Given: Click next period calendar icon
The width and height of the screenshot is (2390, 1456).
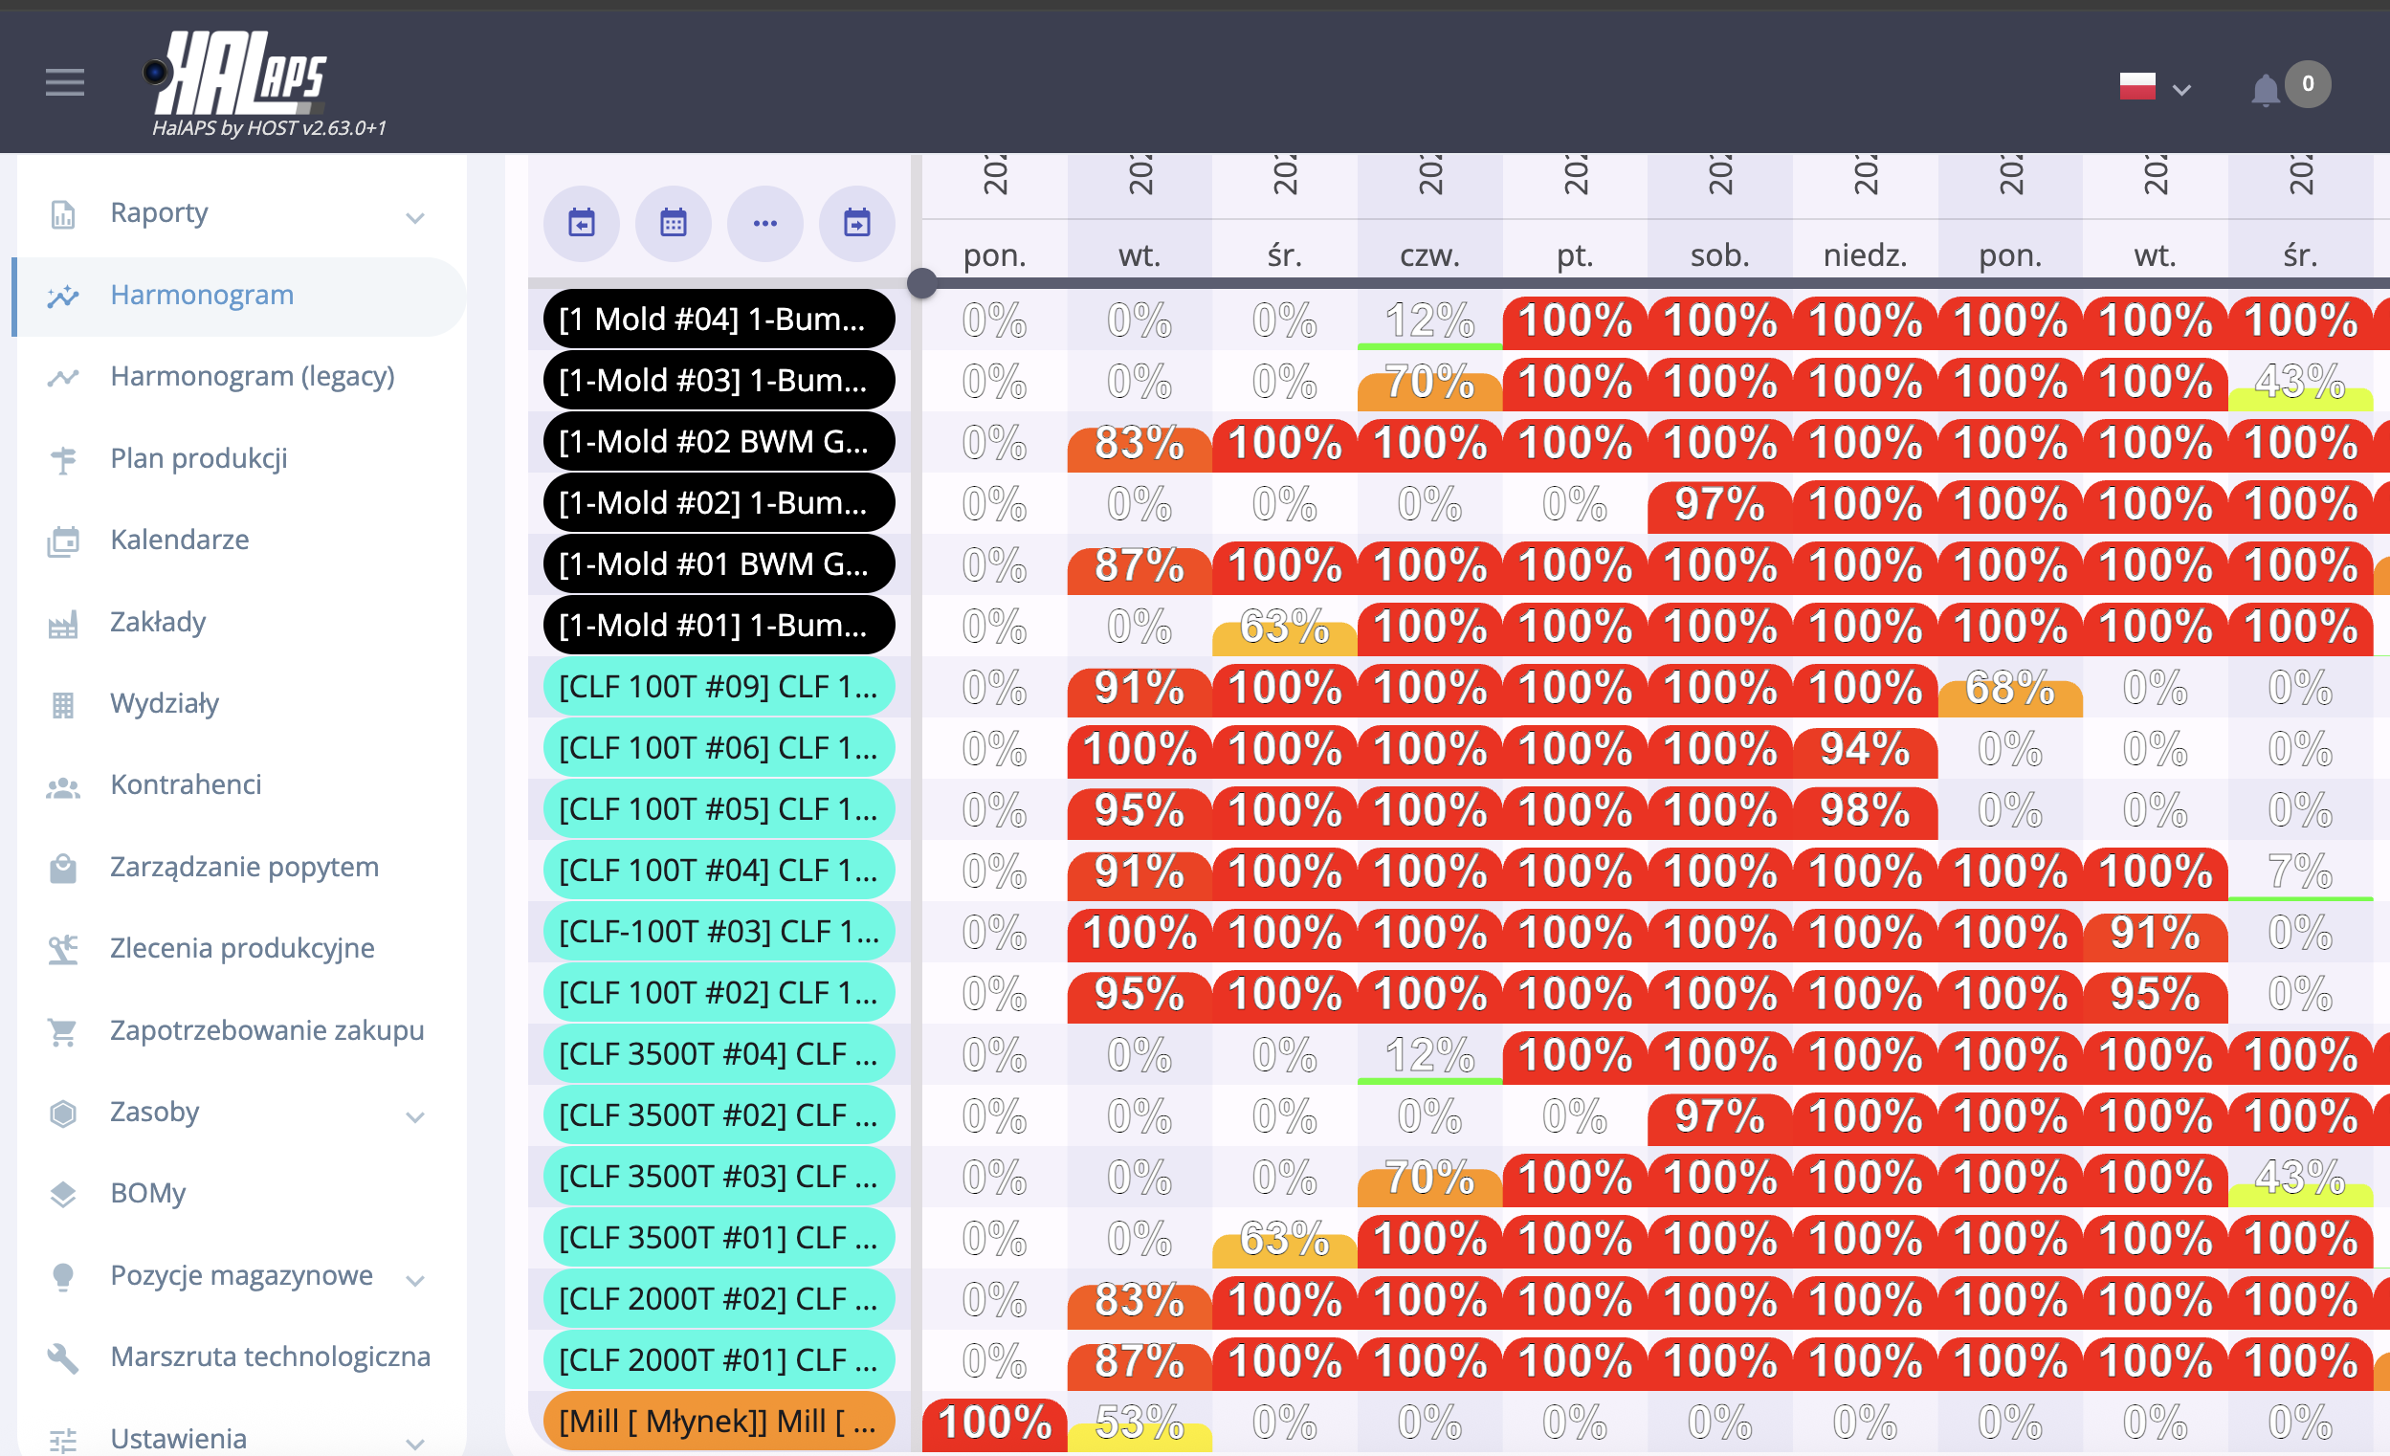Looking at the screenshot, I should (x=856, y=223).
